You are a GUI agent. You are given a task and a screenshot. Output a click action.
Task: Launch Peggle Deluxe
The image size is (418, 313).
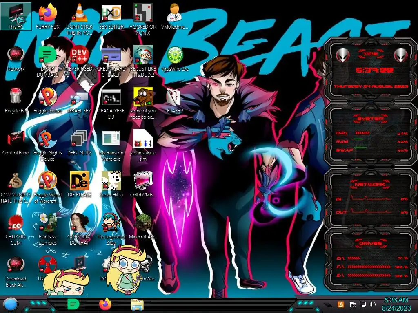[x=47, y=100]
